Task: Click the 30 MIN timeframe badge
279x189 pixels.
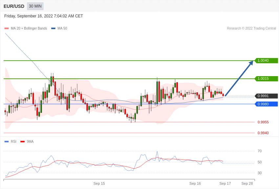Action: [x=35, y=6]
